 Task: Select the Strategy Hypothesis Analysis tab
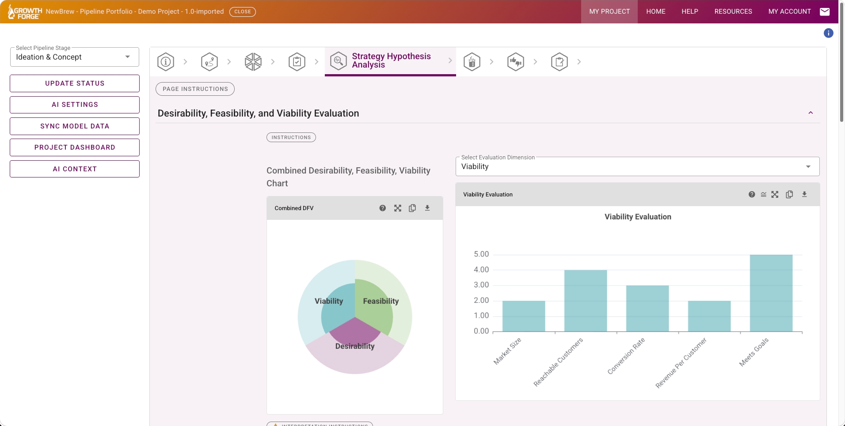click(x=390, y=61)
